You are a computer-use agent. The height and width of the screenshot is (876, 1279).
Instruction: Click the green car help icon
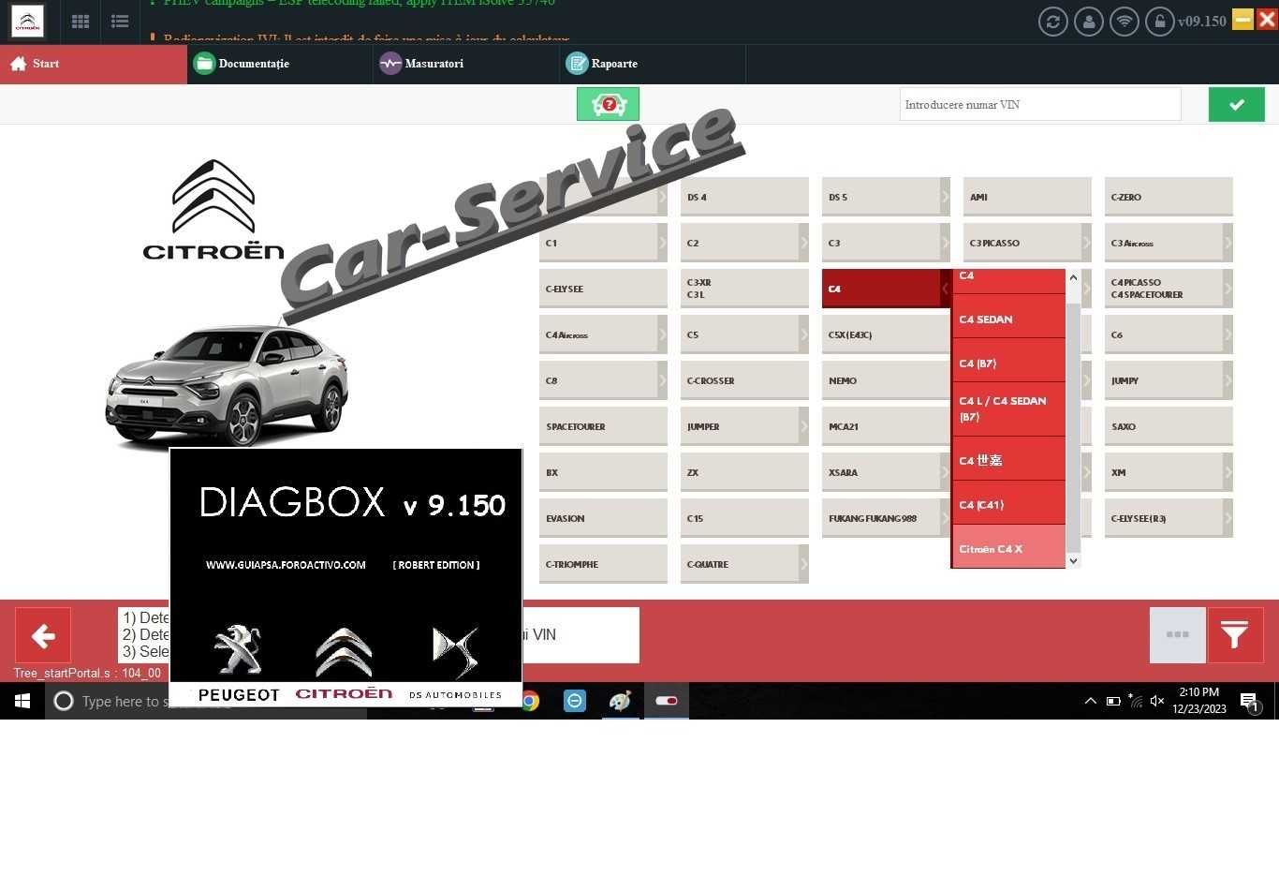608,104
